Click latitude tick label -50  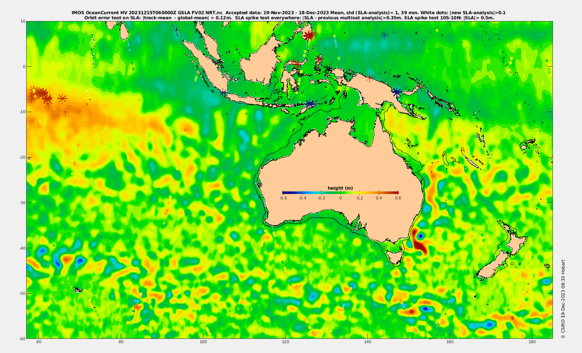coord(21,293)
